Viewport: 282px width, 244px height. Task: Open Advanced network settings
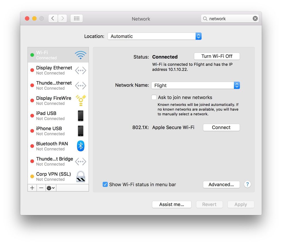pyautogui.click(x=221, y=184)
